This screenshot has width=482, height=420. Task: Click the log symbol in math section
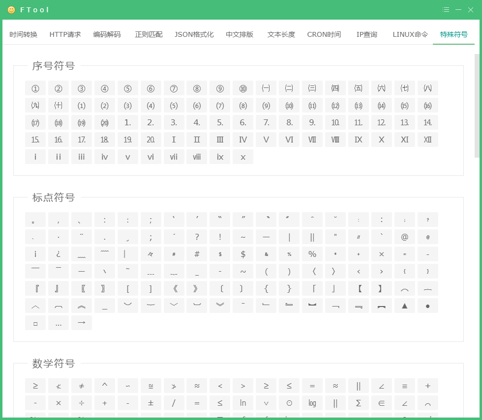coord(312,403)
